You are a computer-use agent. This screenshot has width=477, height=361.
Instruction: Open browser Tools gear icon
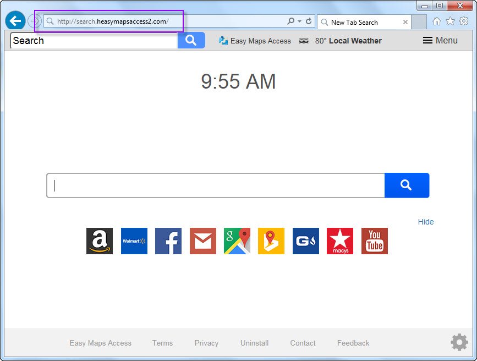click(464, 21)
